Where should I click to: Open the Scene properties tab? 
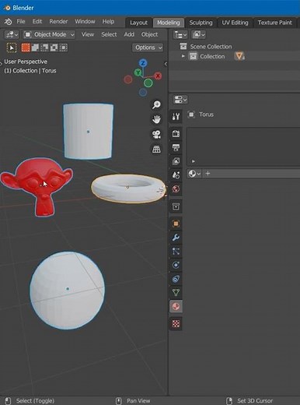(176, 175)
